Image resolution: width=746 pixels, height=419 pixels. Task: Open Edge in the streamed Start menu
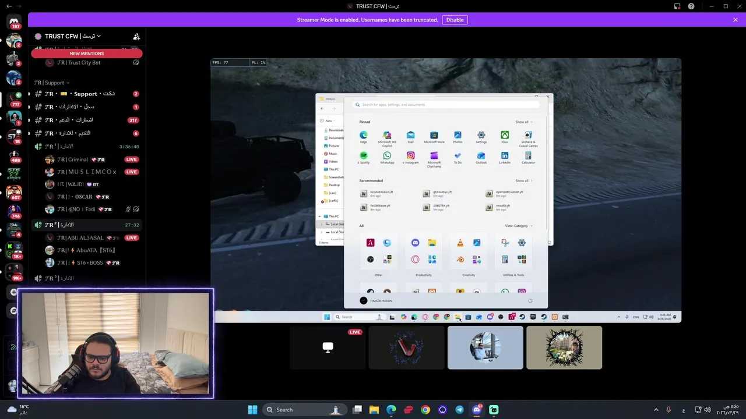(363, 137)
